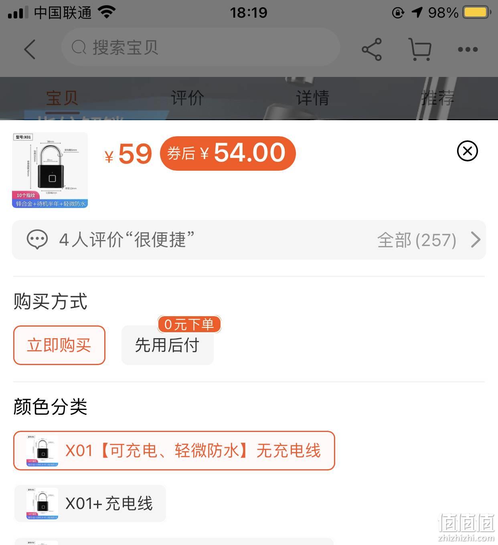Select 立即购买 purchase method
Image resolution: width=498 pixels, height=545 pixels.
(x=59, y=345)
